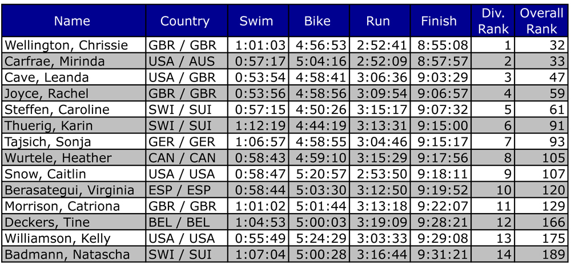
Task: Select the Div. Rank column header
Action: [x=493, y=21]
